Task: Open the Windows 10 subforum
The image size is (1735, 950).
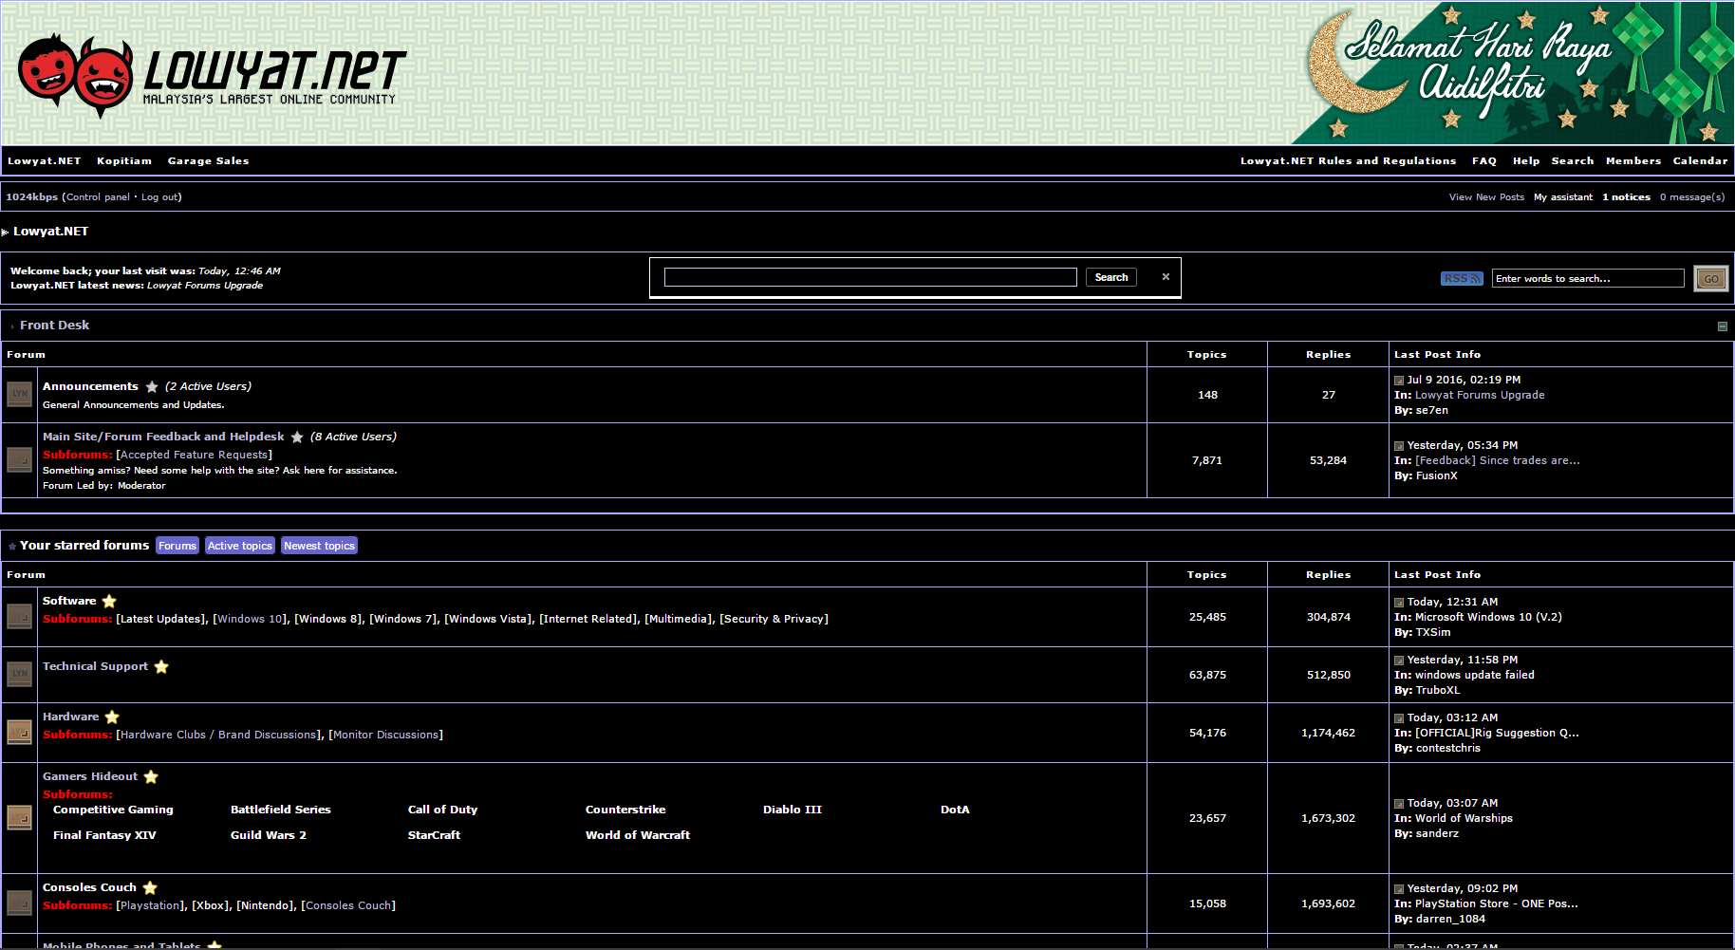Action: click(x=250, y=619)
